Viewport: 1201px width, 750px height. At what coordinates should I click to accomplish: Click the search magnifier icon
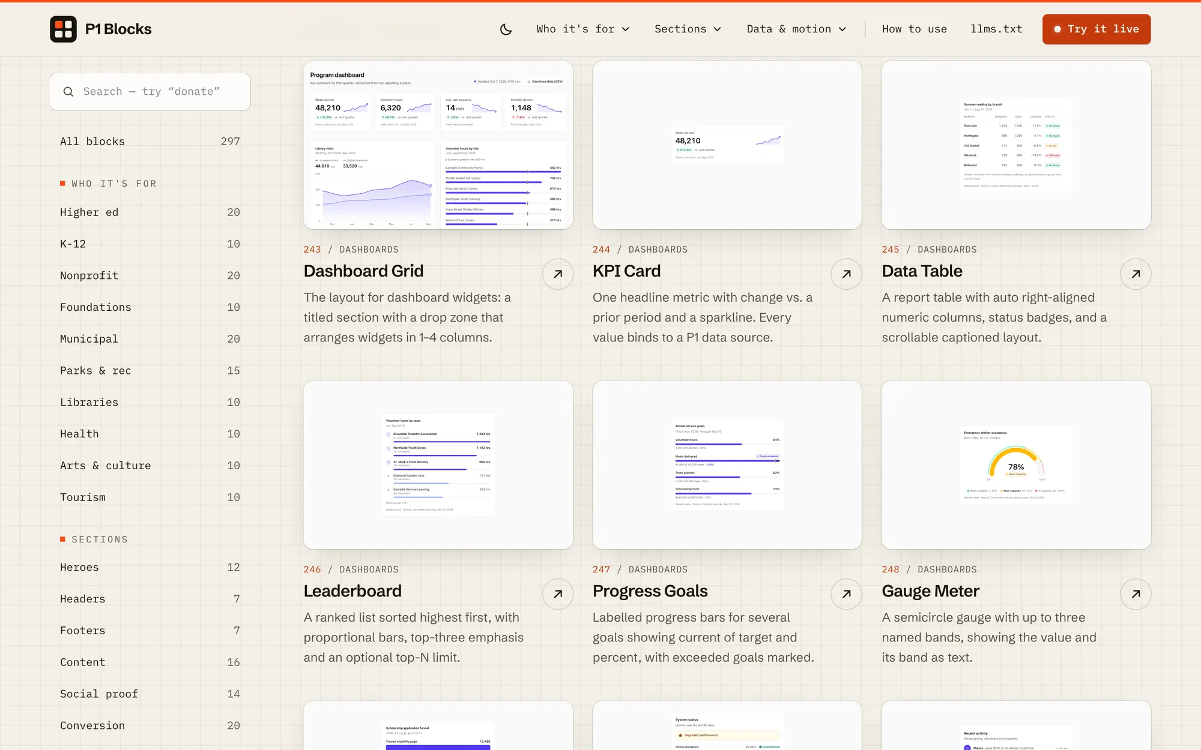(68, 92)
